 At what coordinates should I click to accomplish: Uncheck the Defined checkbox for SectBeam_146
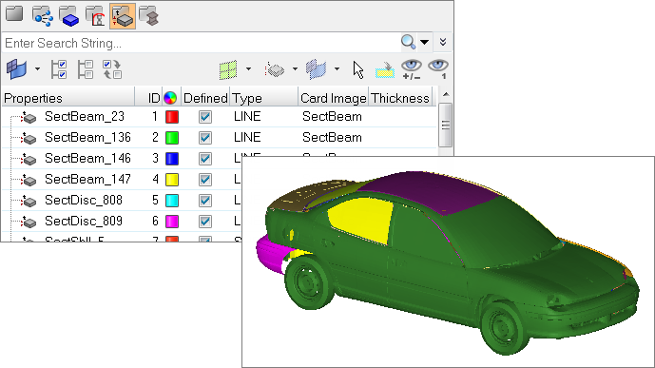(x=205, y=158)
